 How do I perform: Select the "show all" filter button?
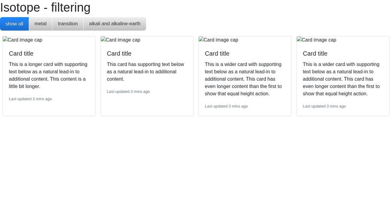click(14, 23)
